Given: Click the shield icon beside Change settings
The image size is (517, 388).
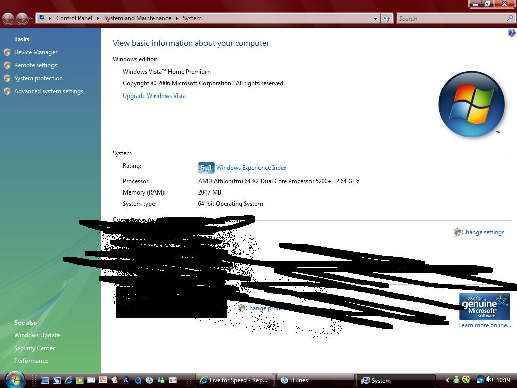Looking at the screenshot, I should pos(457,232).
